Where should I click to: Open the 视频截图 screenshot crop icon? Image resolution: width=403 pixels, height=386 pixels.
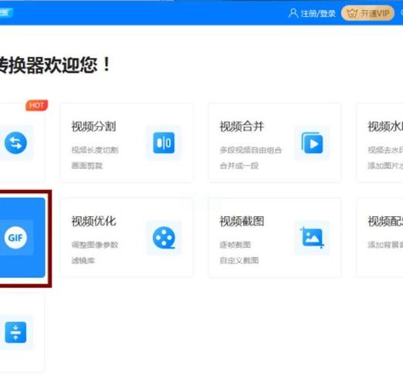(312, 238)
